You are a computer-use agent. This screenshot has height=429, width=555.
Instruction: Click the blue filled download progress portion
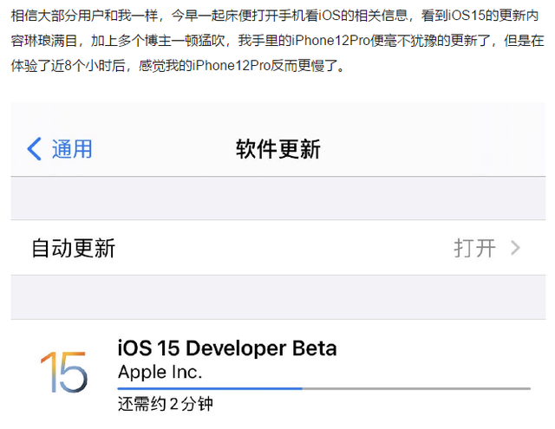[210, 388]
